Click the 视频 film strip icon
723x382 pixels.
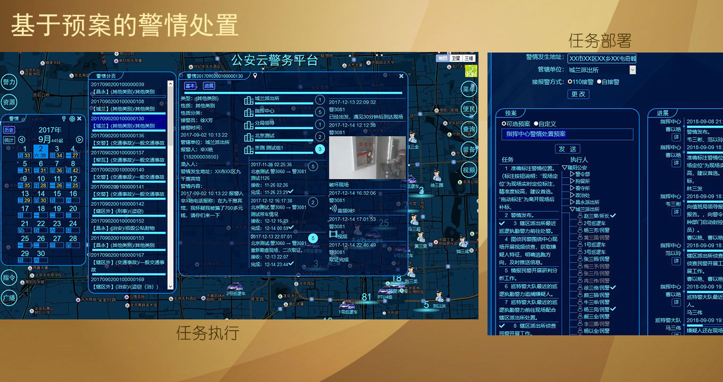(333, 235)
